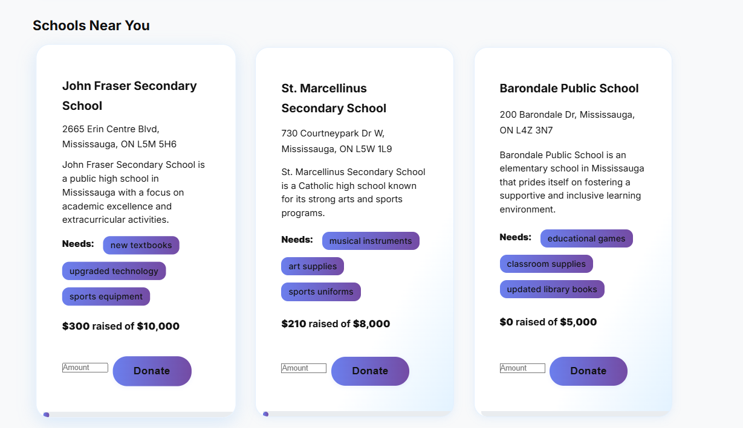Click St. Marcellinus fundraising progress bar
The width and height of the screenshot is (743, 428).
tap(358, 414)
